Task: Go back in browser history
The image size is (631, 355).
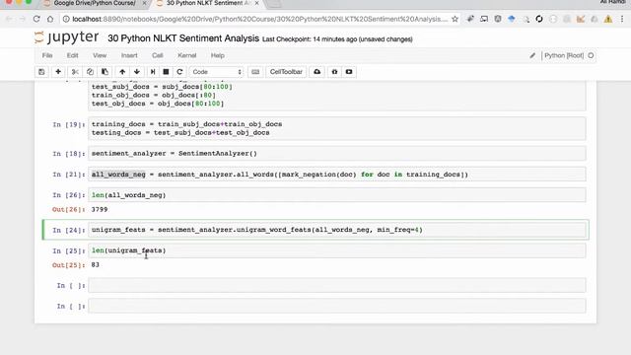Action: tap(9, 19)
